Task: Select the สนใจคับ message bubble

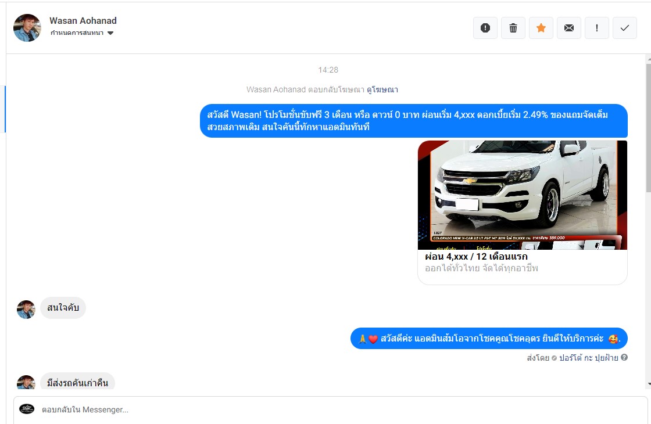Action: (x=63, y=308)
